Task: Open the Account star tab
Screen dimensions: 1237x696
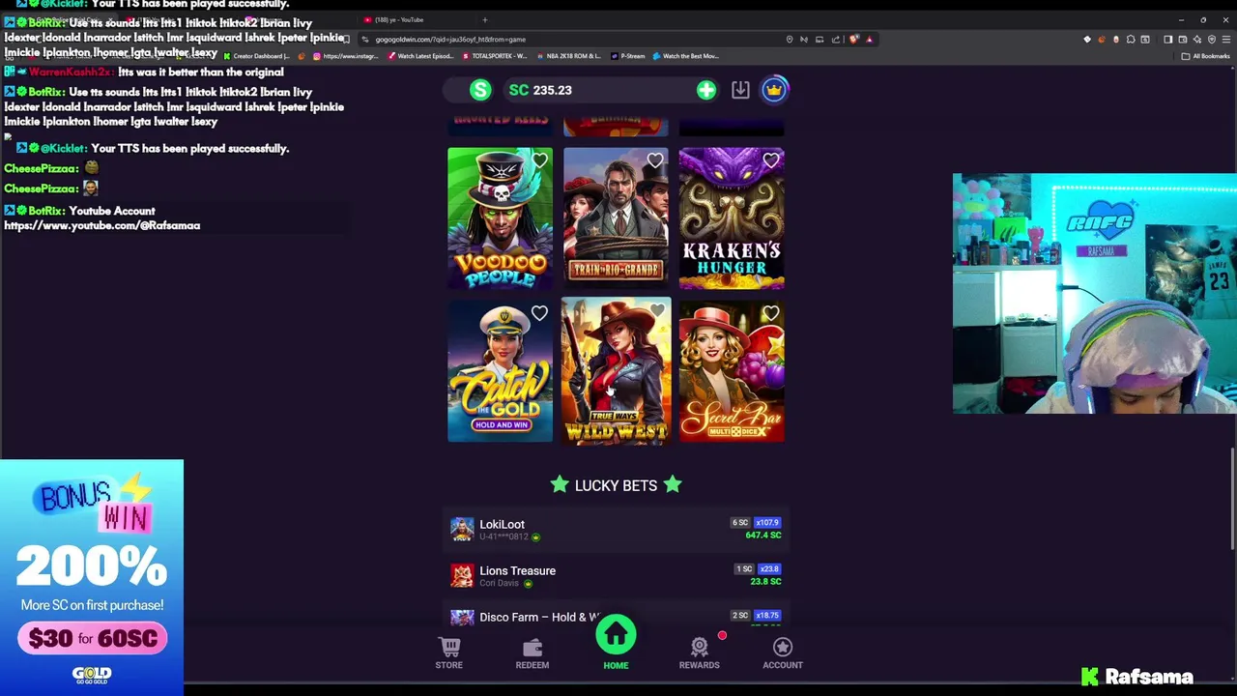Action: click(783, 653)
